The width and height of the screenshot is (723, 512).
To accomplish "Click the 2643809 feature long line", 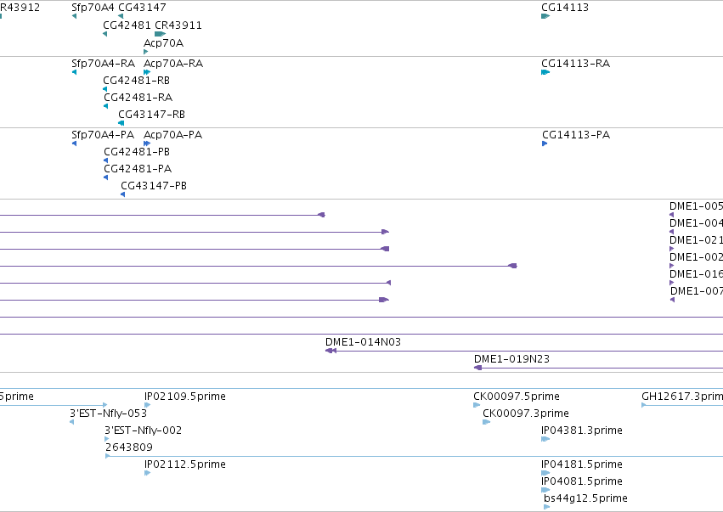I will (x=414, y=456).
